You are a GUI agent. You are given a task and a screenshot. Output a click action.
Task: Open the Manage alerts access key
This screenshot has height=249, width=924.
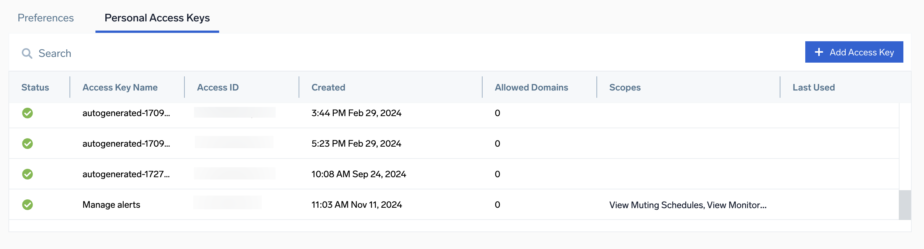[x=111, y=205]
